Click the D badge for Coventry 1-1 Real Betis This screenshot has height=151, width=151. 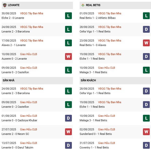point(146,145)
